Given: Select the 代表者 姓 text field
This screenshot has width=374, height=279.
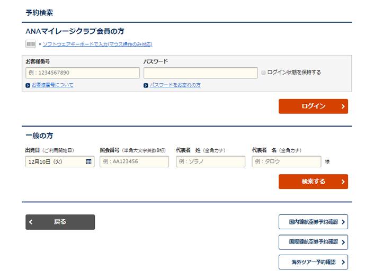Looking at the screenshot, I should (x=210, y=161).
